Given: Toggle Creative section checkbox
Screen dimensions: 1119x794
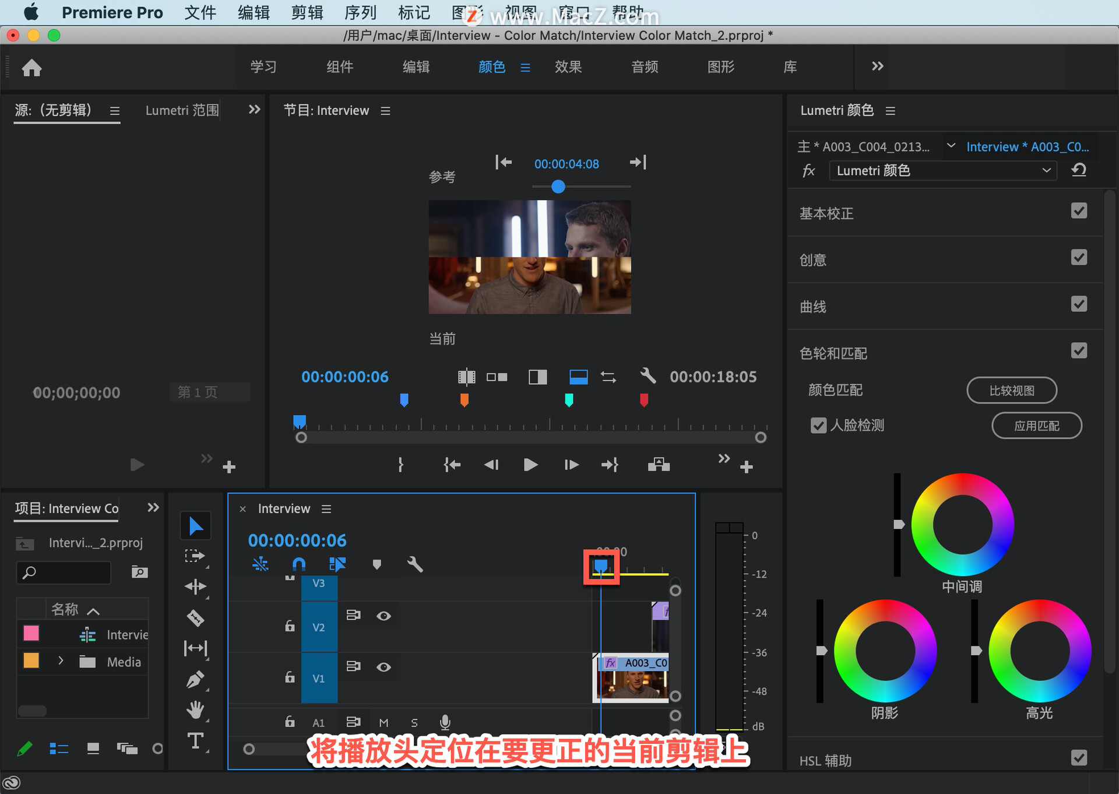Looking at the screenshot, I should (1079, 258).
